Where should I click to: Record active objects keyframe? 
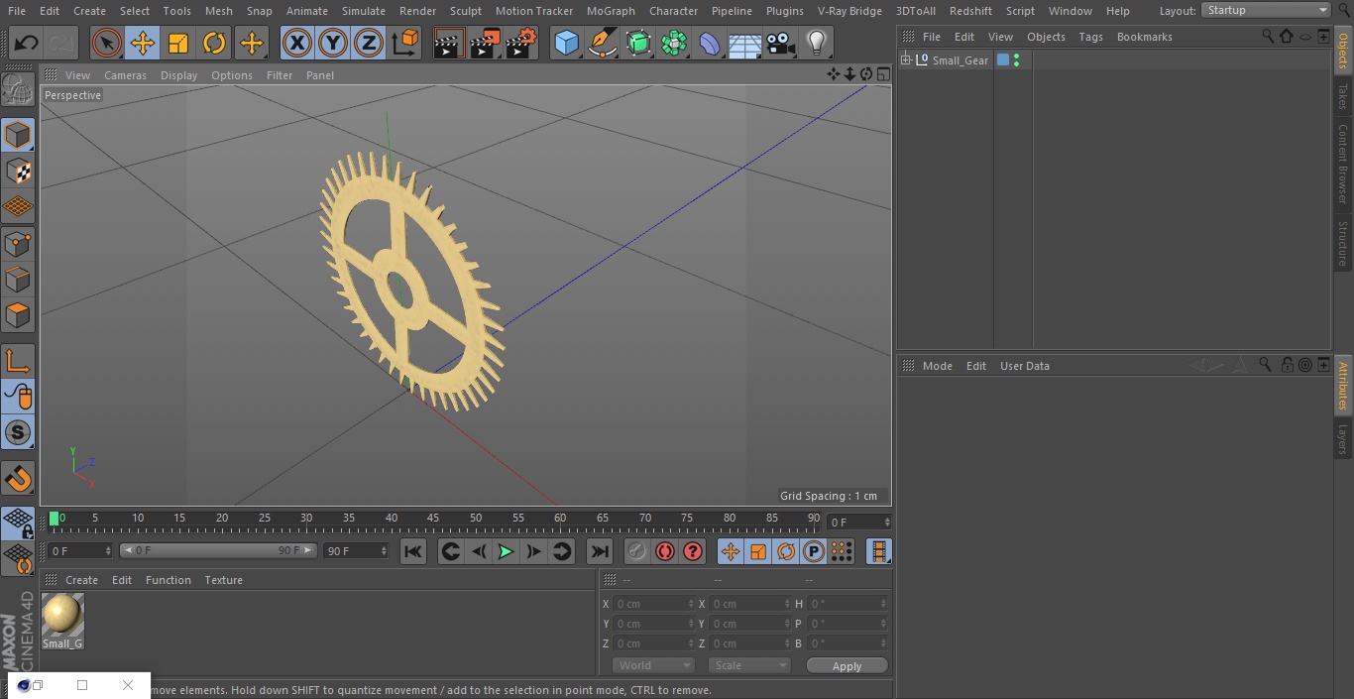click(x=637, y=551)
